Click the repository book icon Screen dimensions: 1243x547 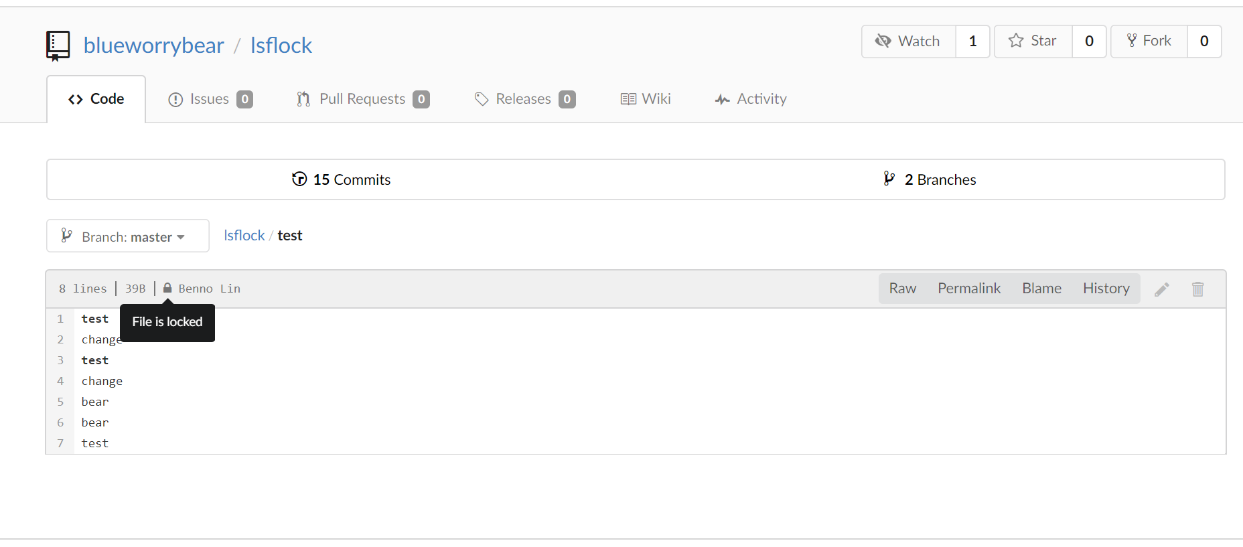tap(58, 46)
